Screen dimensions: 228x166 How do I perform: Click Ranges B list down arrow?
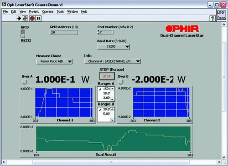tap(112, 120)
